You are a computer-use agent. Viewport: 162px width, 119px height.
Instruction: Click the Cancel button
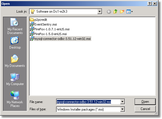click(145, 109)
